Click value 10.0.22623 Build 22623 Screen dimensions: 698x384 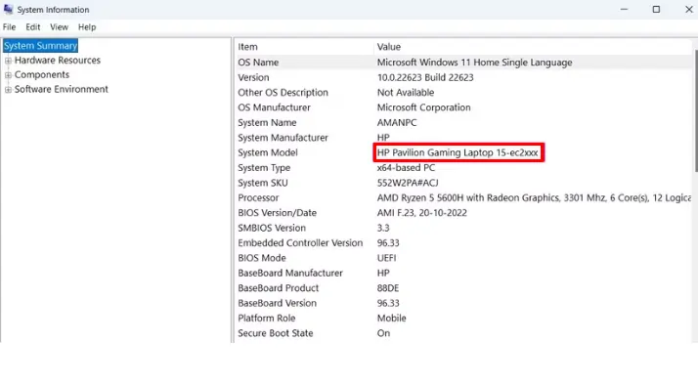point(425,77)
